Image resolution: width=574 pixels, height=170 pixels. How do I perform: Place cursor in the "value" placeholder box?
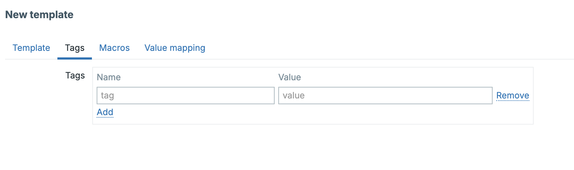pos(385,96)
